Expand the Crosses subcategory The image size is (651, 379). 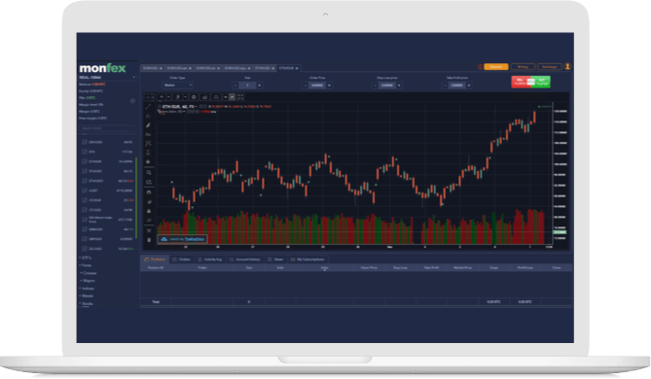(x=89, y=273)
